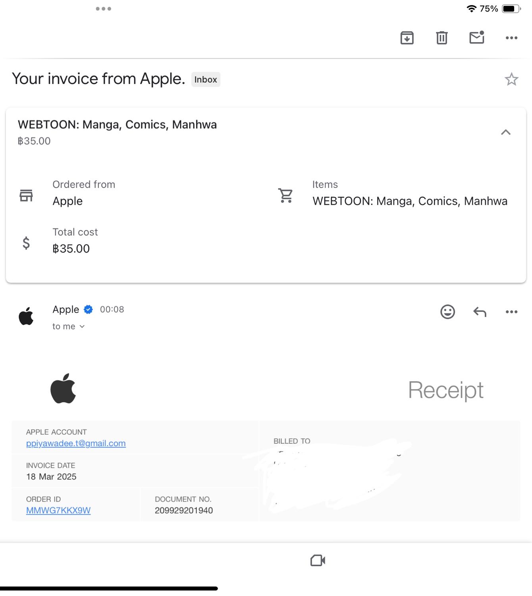Tap the Apple sender avatar

(26, 316)
